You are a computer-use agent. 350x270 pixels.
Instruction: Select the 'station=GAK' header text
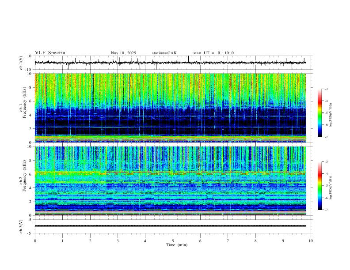click(x=164, y=53)
